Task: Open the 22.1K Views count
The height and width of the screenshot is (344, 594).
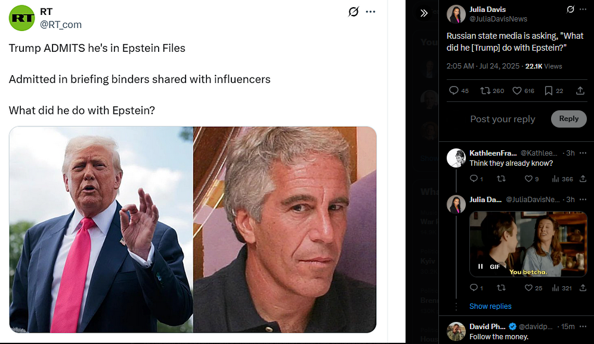Action: [544, 66]
